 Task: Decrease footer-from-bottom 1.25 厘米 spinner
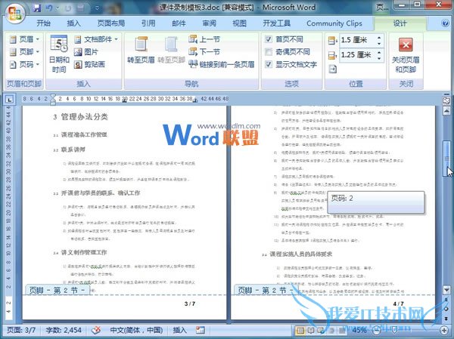[x=379, y=59]
